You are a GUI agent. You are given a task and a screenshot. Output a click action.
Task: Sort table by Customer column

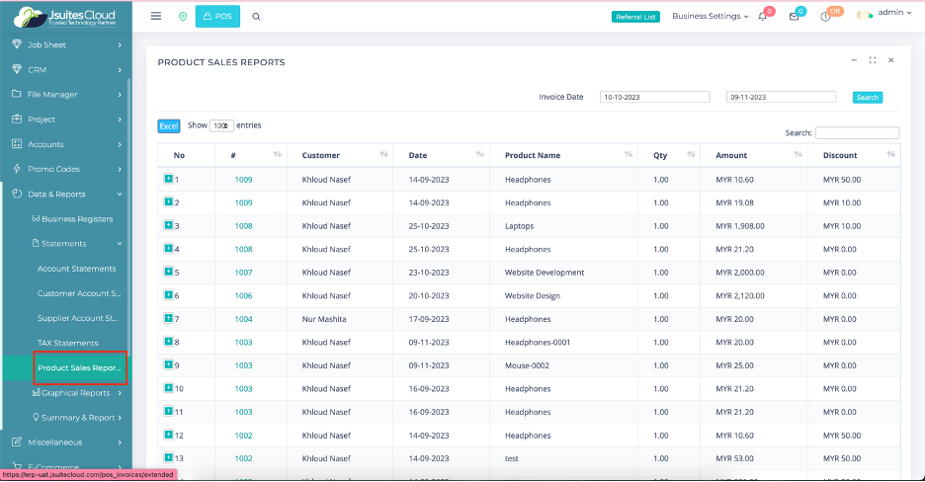(x=383, y=155)
